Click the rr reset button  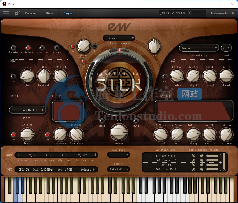click(57, 48)
